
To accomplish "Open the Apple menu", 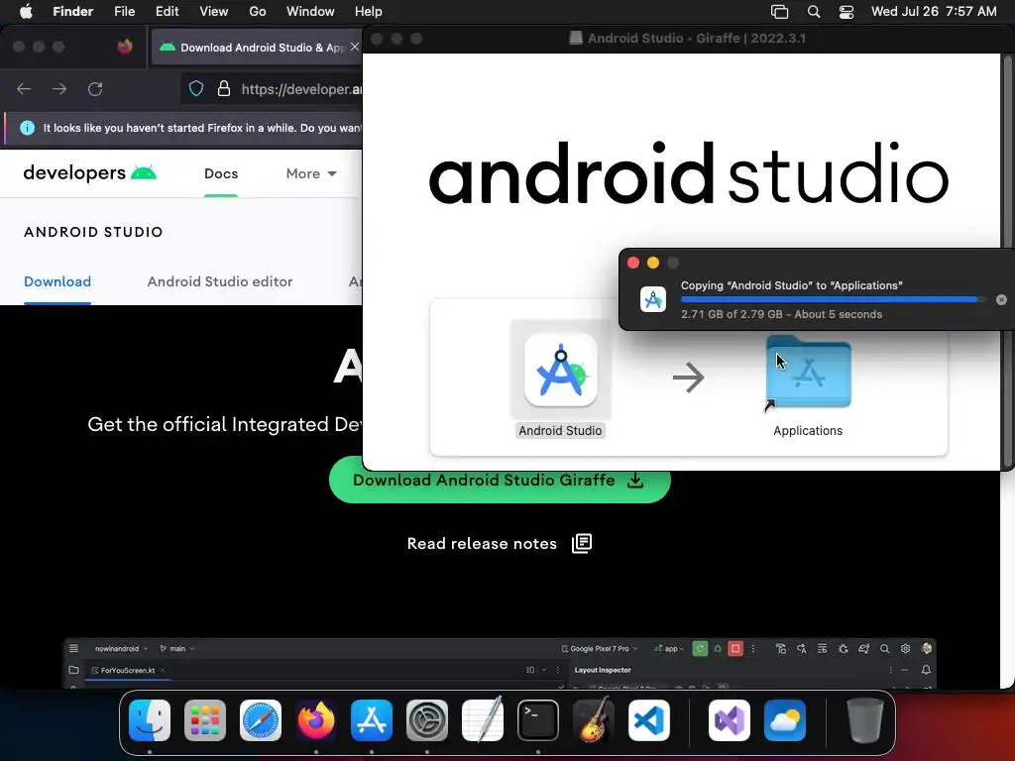I will pyautogui.click(x=26, y=12).
